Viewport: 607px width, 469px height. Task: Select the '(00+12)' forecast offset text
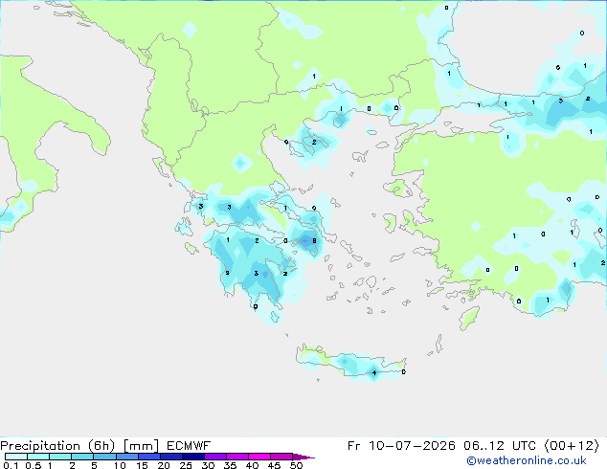[572, 446]
